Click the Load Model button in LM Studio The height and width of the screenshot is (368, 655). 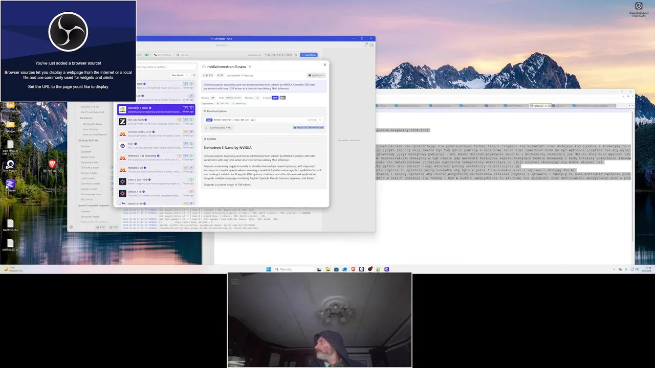pyautogui.click(x=309, y=55)
